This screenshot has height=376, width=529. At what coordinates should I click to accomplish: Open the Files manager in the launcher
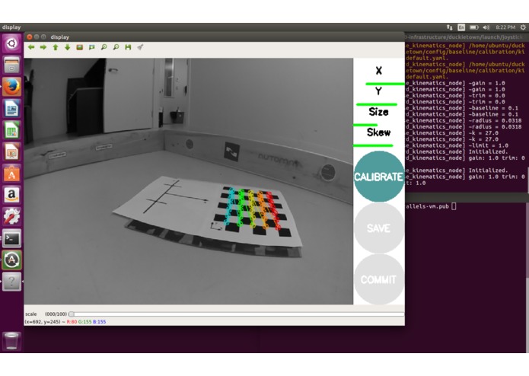click(12, 65)
